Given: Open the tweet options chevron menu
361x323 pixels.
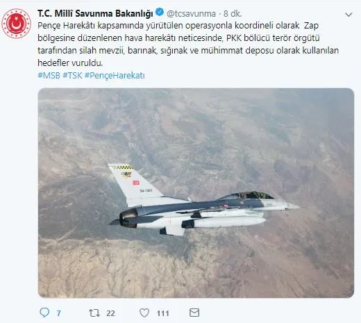Looking at the screenshot, I should coord(349,15).
